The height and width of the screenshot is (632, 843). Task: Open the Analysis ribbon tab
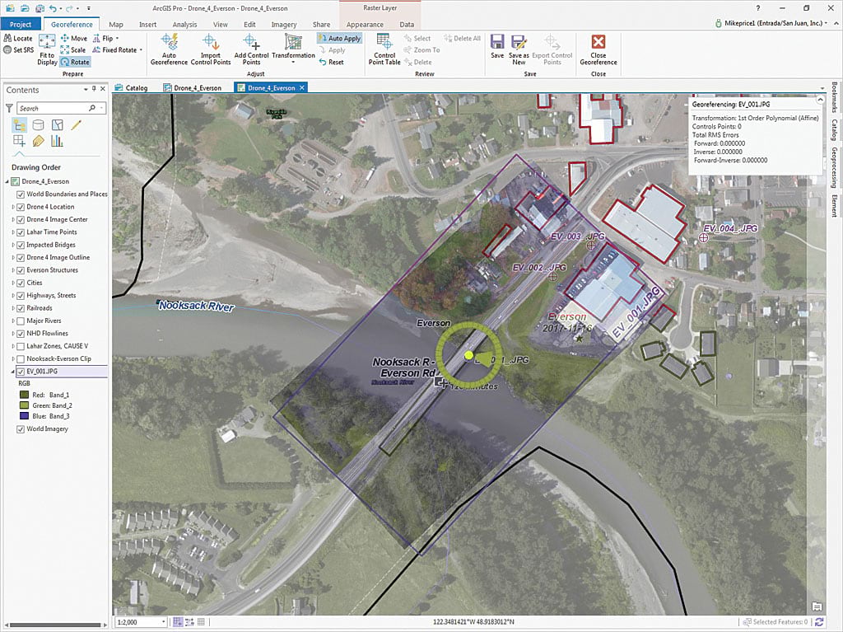[184, 24]
